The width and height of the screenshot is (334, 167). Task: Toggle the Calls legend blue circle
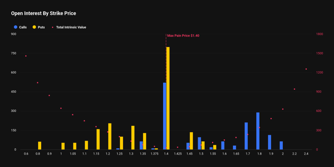pos(16,27)
